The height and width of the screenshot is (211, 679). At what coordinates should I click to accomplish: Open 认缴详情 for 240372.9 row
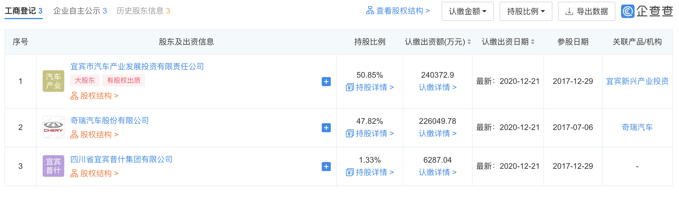(438, 87)
